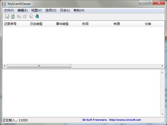Screen dimensions: 167x125
Task: Click the Refresh toolbar icon
Action: 13,16
